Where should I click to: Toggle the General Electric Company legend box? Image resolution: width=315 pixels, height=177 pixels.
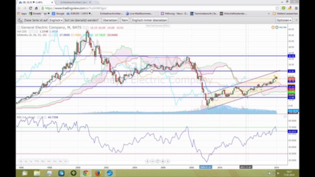coord(19,27)
